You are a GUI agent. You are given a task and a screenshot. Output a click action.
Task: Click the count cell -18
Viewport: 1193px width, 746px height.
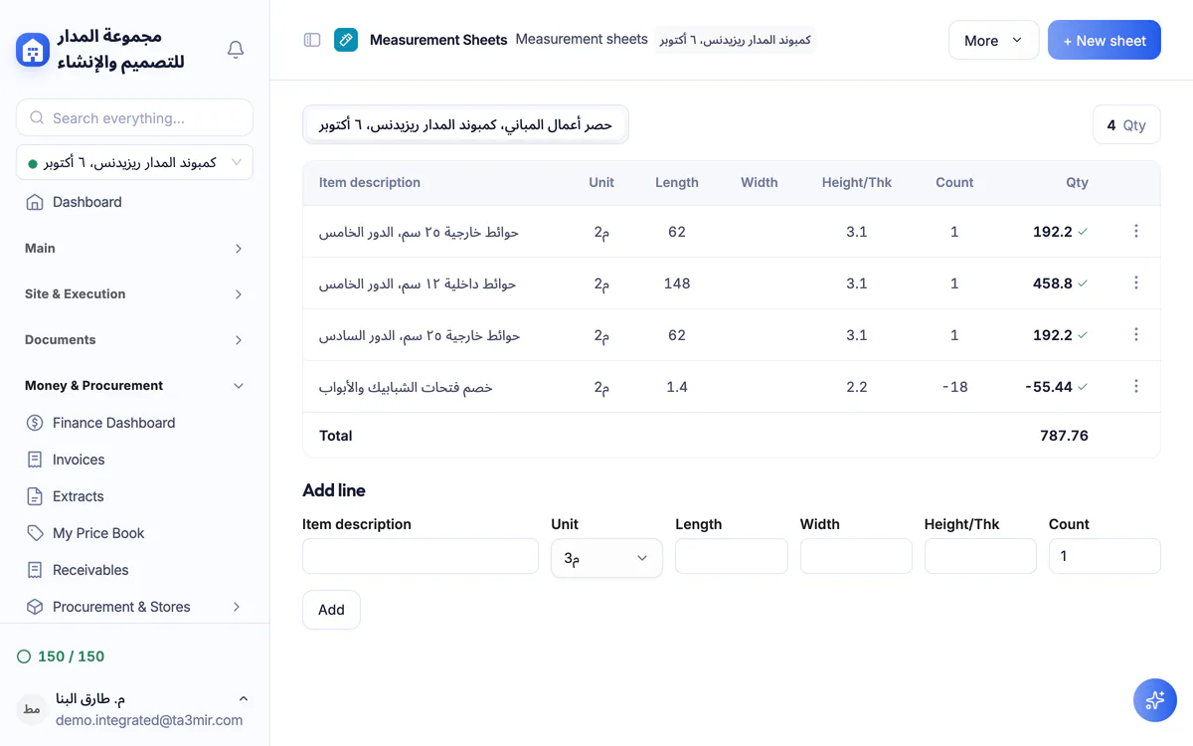954,387
